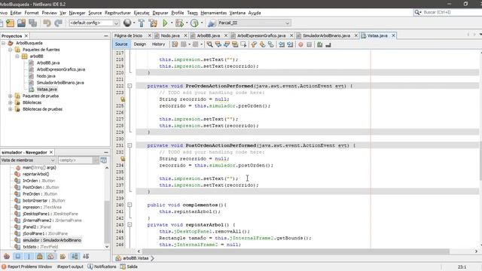Switch to the ArbolExpresionGrafico.java tab

261,35
